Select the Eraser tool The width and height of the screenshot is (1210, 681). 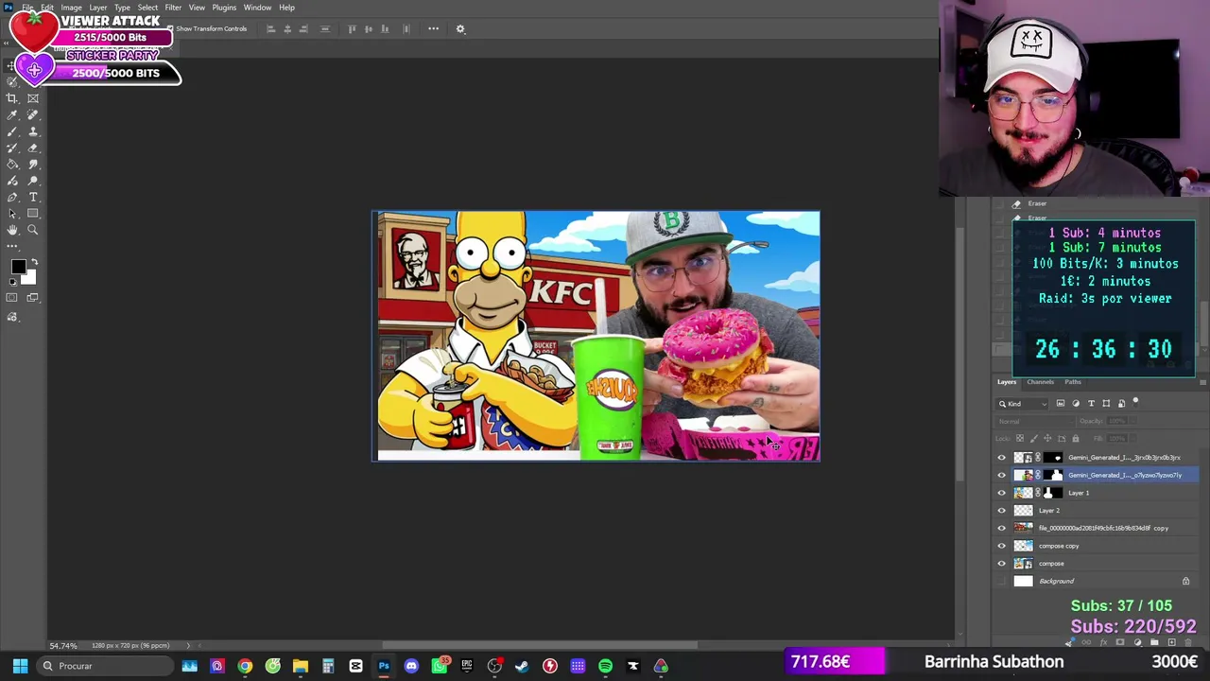coord(33,148)
